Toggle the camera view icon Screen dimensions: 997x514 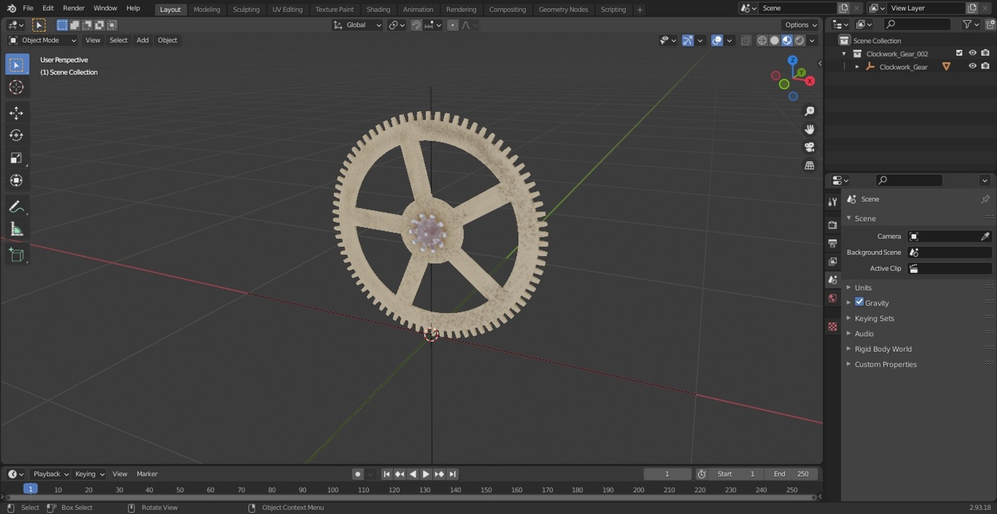[x=809, y=147]
